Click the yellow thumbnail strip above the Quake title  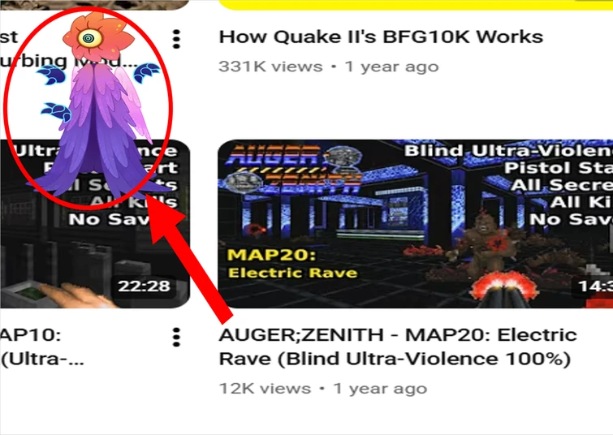pyautogui.click(x=415, y=5)
